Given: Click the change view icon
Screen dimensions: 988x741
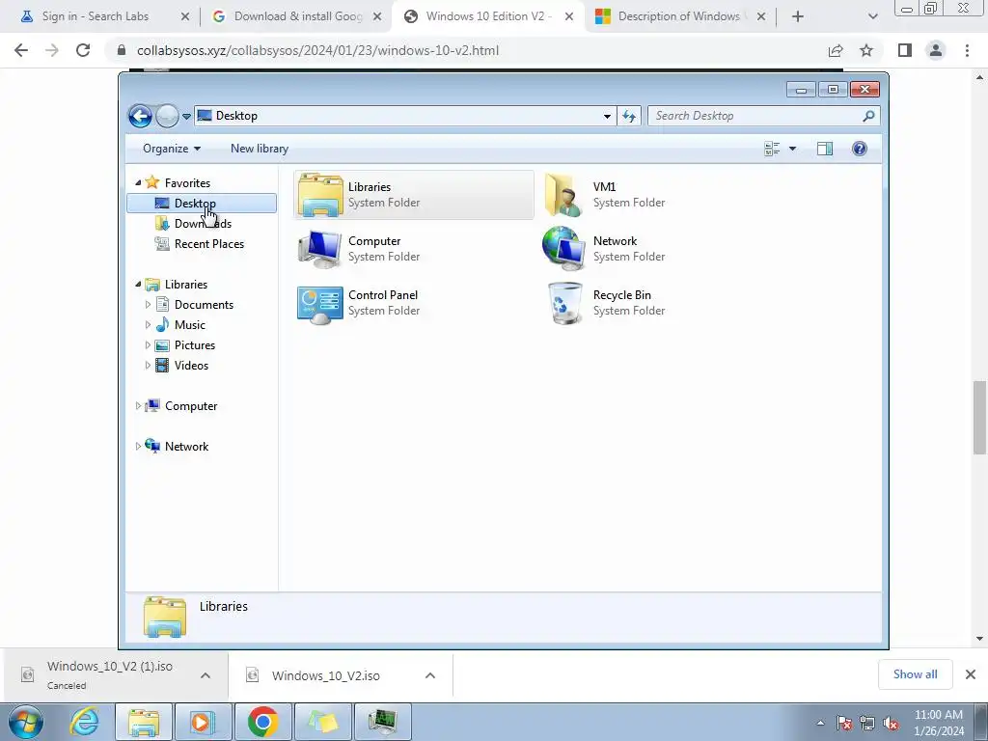Looking at the screenshot, I should (x=772, y=149).
